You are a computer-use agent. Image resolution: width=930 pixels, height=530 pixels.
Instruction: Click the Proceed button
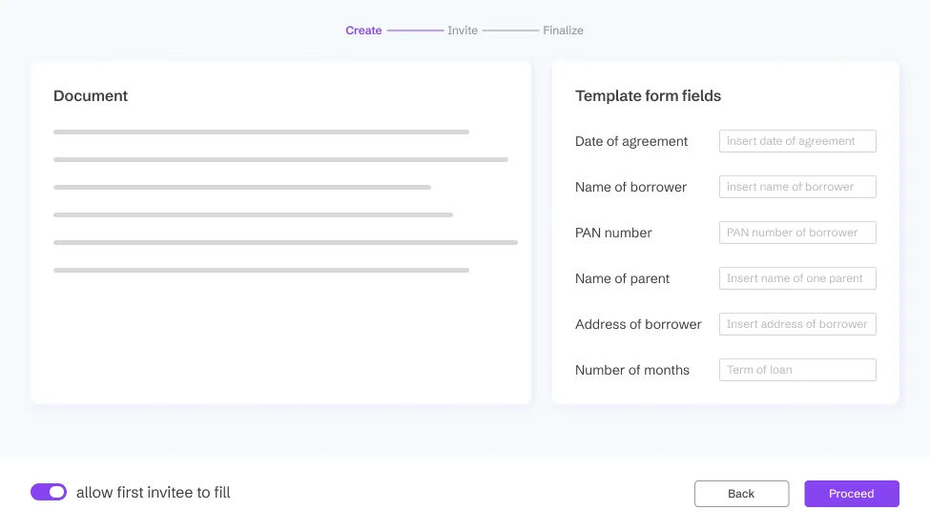click(x=851, y=494)
